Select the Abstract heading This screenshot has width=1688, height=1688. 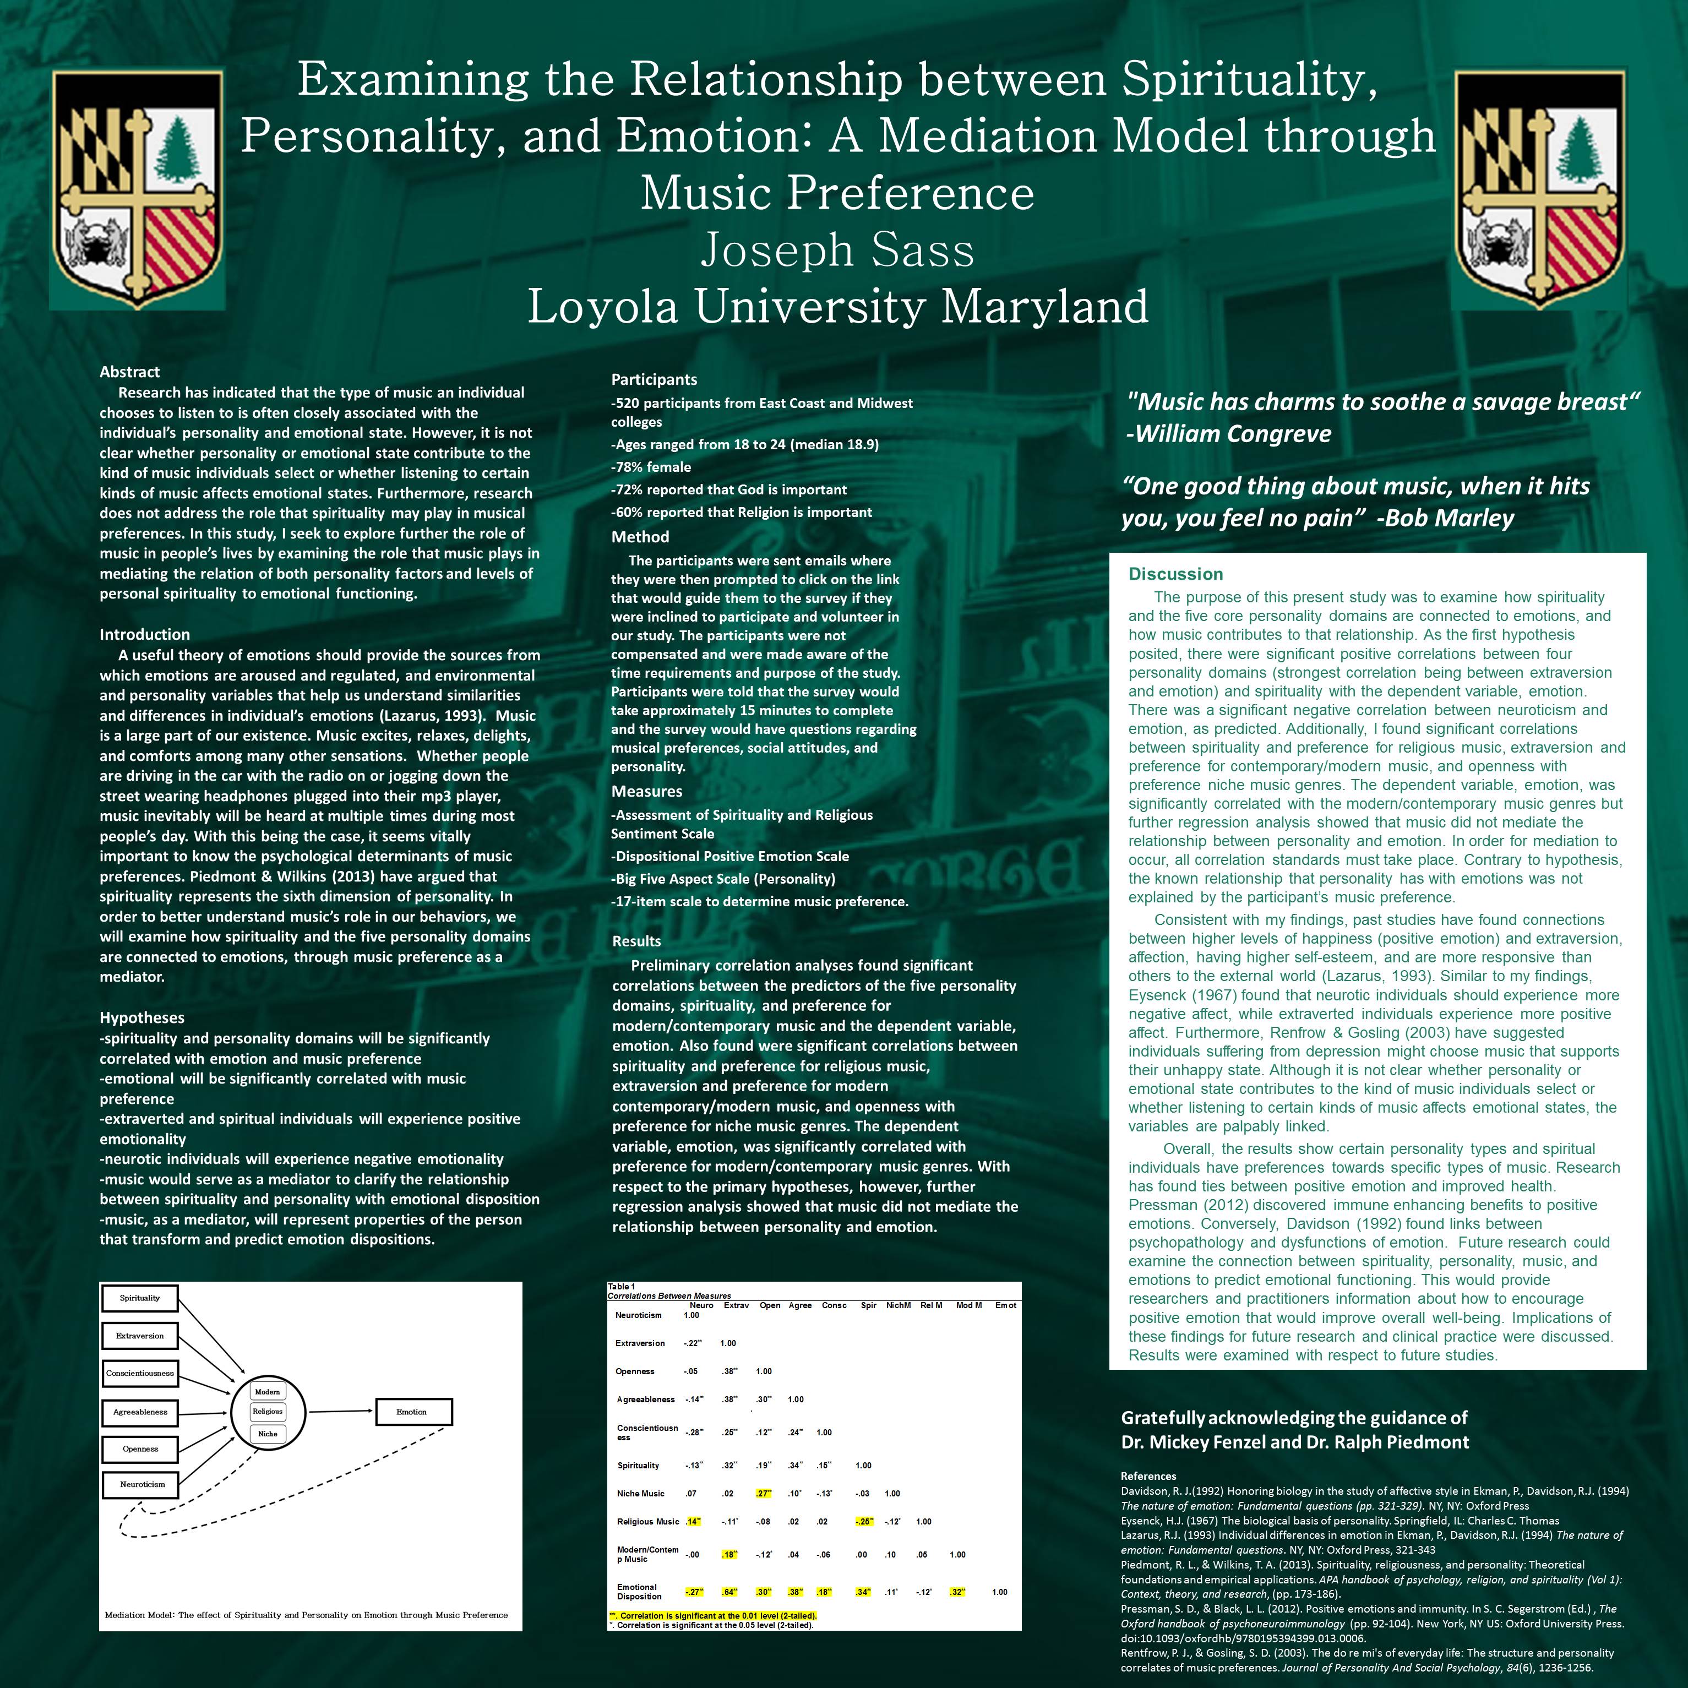coord(129,372)
